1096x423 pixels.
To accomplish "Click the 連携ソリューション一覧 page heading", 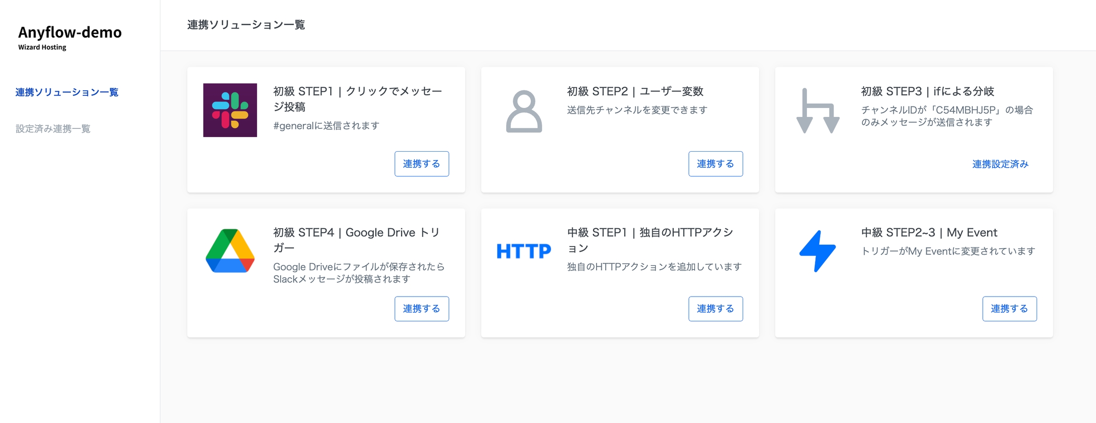I will (246, 25).
